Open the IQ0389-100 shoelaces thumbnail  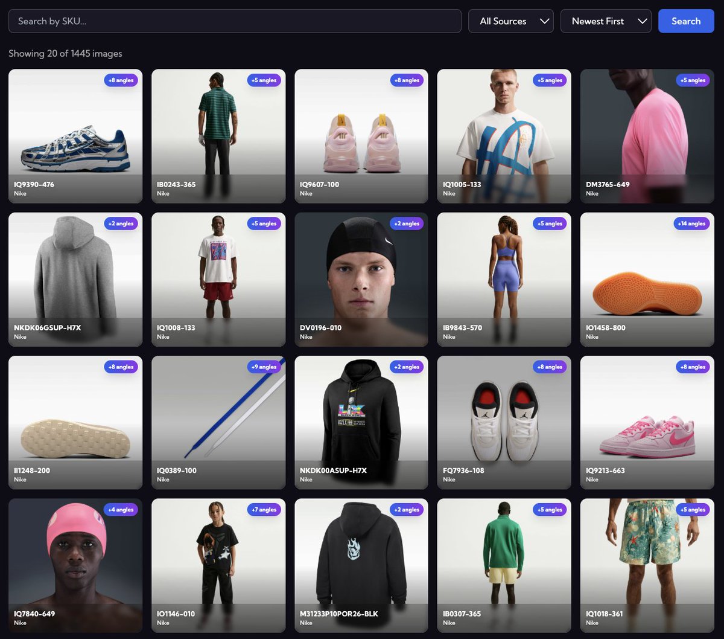(x=218, y=422)
